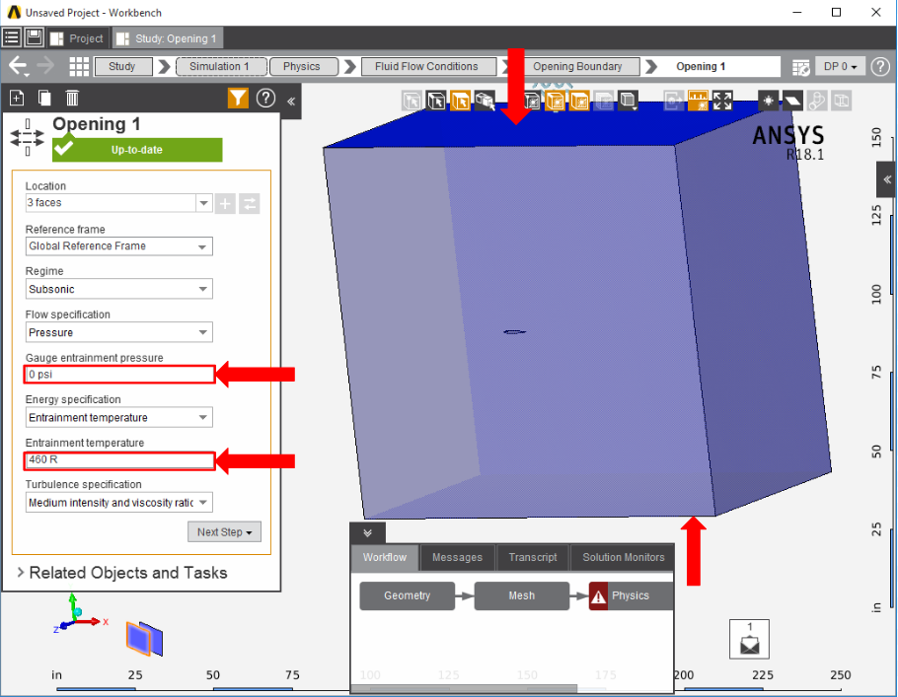The width and height of the screenshot is (898, 697).
Task: Duplicate the selected object
Action: tap(44, 98)
